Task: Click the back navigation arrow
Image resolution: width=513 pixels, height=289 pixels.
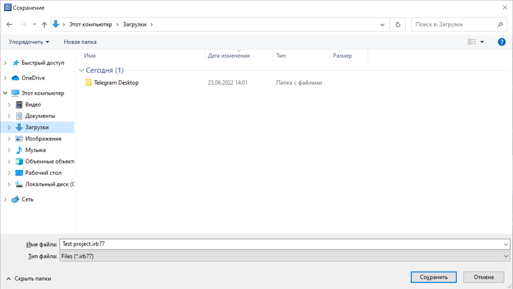Action: click(x=9, y=24)
